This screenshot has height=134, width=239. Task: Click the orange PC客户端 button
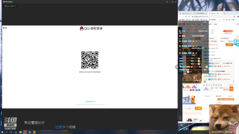(x=228, y=31)
